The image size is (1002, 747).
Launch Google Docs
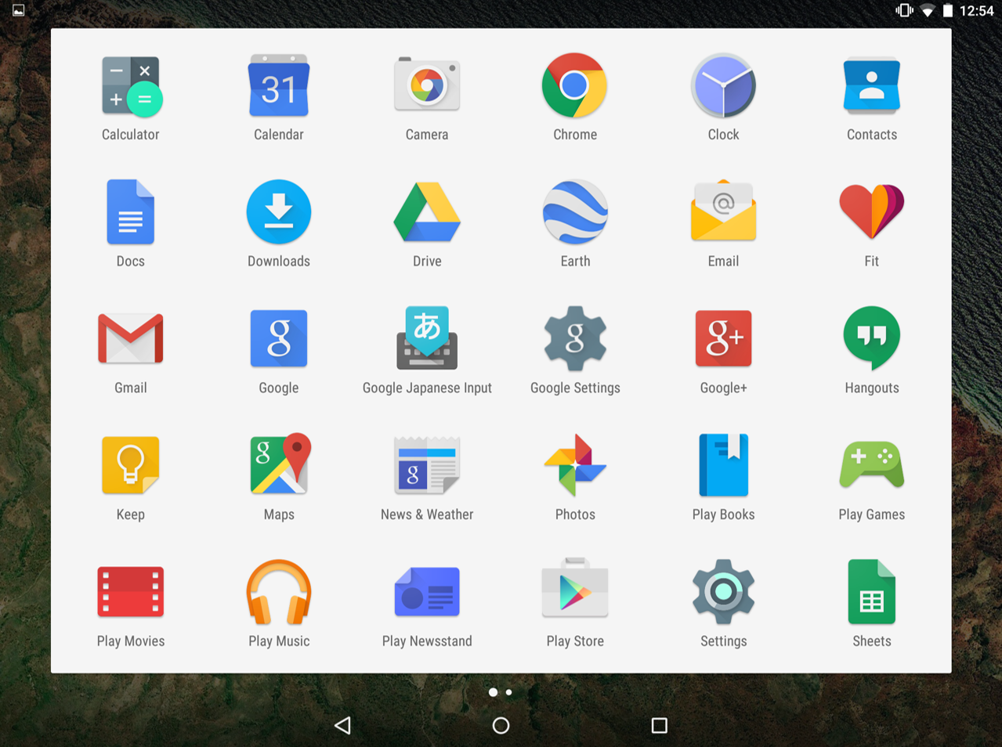[131, 212]
